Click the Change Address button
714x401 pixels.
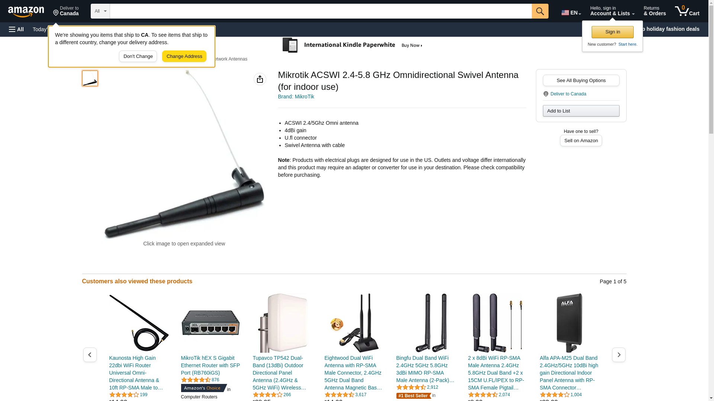click(x=184, y=56)
